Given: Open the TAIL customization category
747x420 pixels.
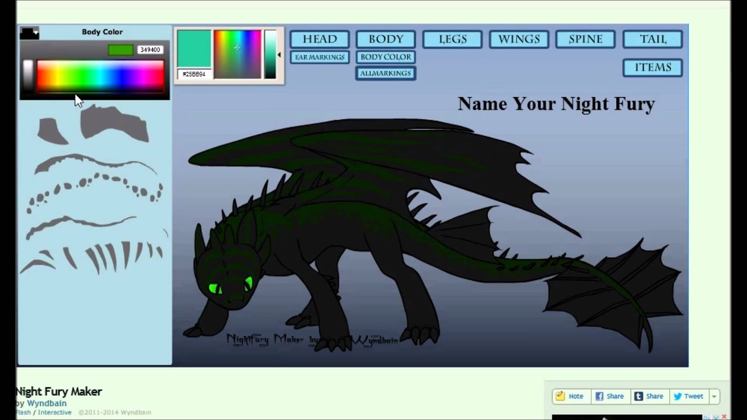Looking at the screenshot, I should point(652,39).
